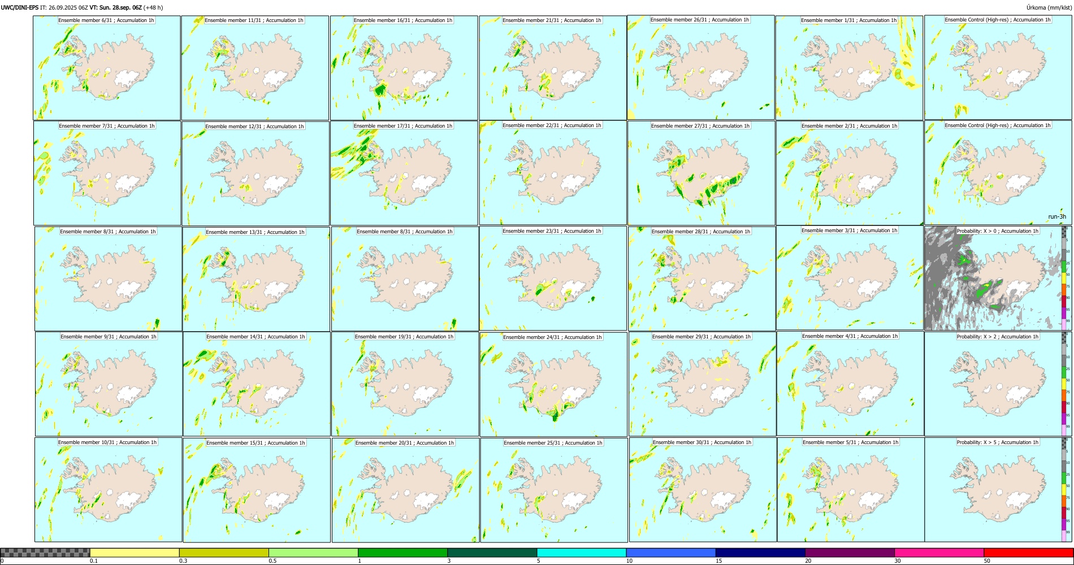View the Ensemble member 1/31 panel
Screen dimensions: 1074x565
point(850,68)
